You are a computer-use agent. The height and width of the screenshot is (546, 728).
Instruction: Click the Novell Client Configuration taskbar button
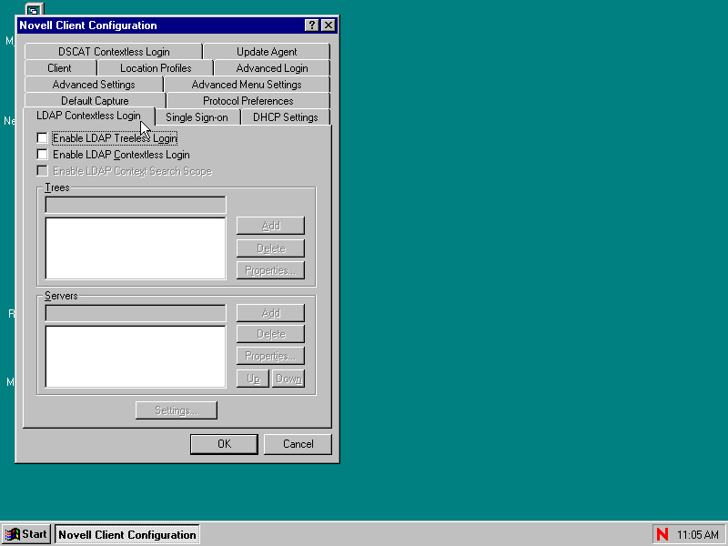(x=127, y=534)
